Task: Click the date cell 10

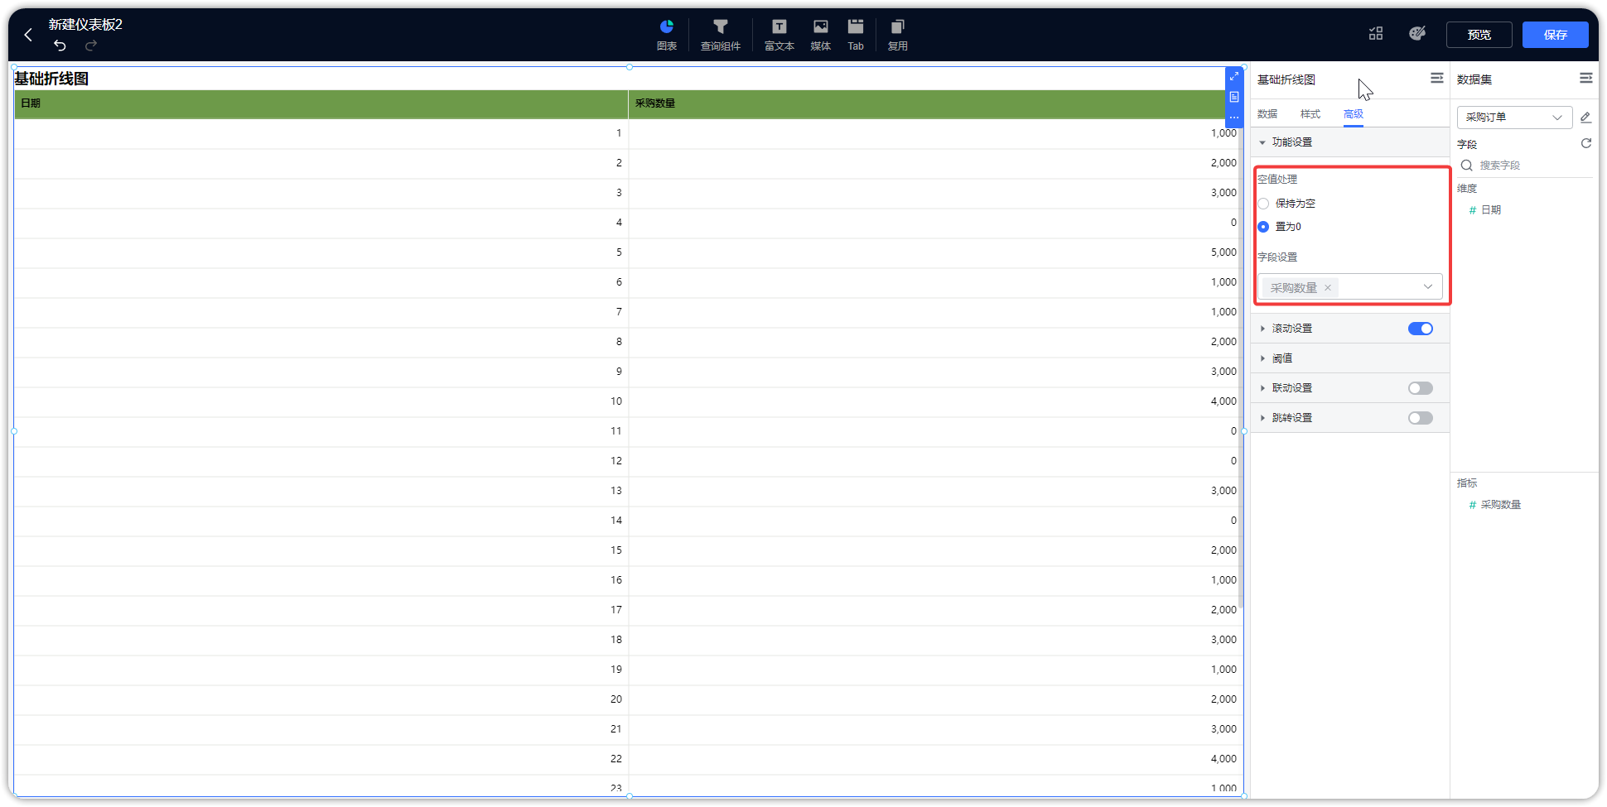Action: tap(616, 401)
